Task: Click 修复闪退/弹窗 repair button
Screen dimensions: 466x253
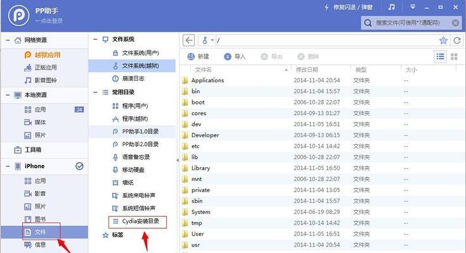Action: pyautogui.click(x=349, y=7)
